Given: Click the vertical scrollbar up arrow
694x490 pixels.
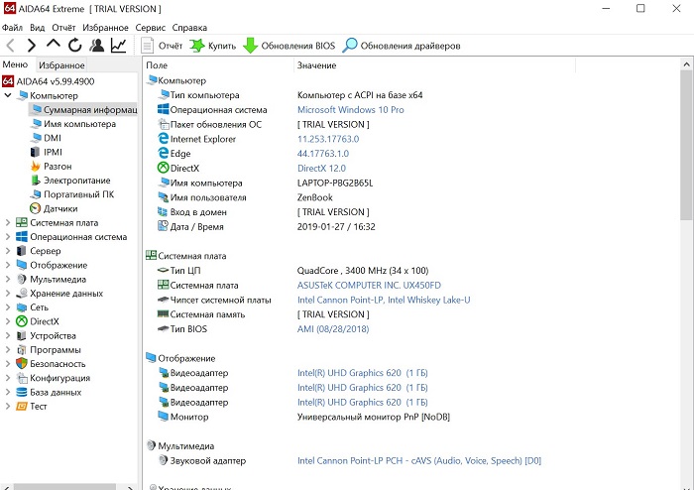Looking at the screenshot, I should (x=686, y=64).
